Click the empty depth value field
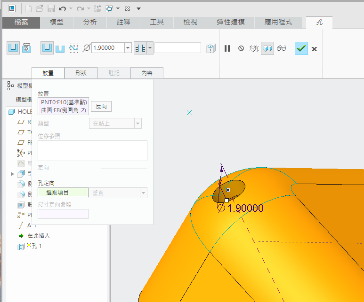 [x=178, y=48]
